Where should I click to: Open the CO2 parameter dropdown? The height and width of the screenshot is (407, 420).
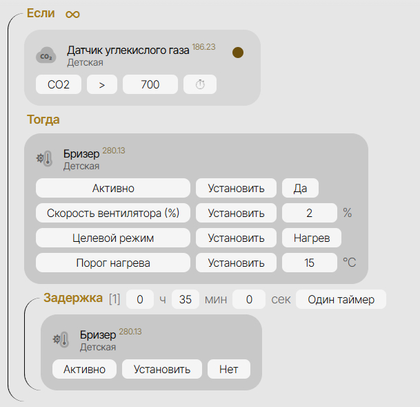tap(59, 84)
